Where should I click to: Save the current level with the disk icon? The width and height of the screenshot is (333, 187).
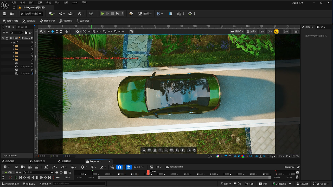[x=4, y=14]
